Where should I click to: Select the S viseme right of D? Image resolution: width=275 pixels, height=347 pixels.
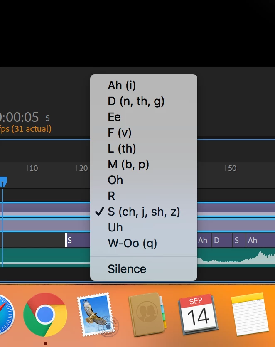click(x=239, y=240)
